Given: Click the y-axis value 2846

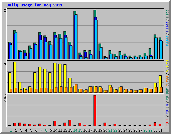Looking at the screenshot, I should pos(5,98).
